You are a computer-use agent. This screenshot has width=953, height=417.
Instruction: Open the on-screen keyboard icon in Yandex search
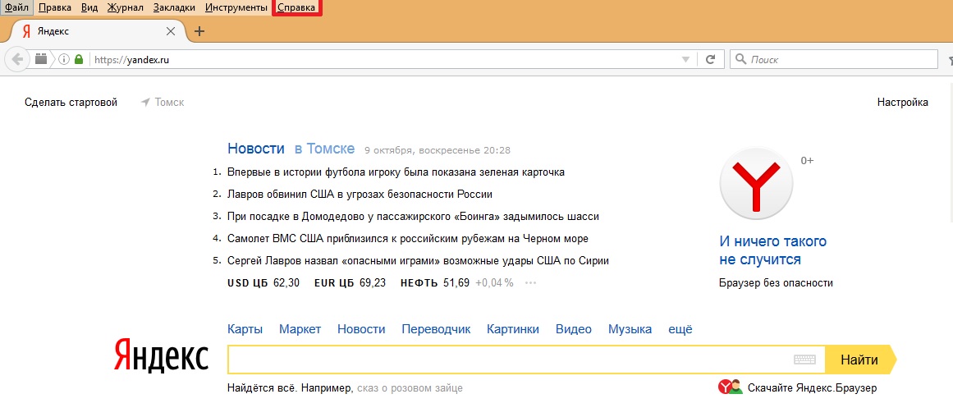804,360
